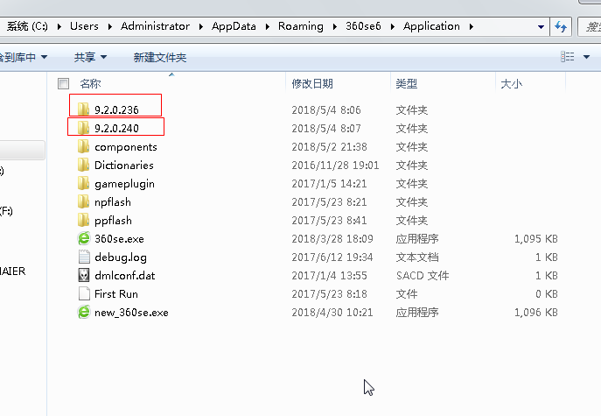Click the First Run file name
This screenshot has height=416, width=601.
pyautogui.click(x=116, y=293)
